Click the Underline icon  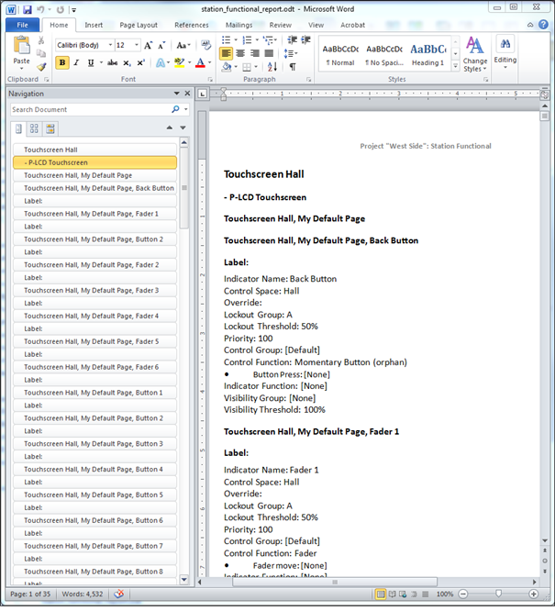90,62
